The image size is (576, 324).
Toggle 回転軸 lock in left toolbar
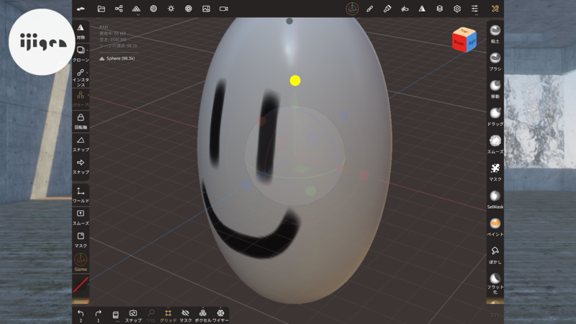pyautogui.click(x=81, y=122)
